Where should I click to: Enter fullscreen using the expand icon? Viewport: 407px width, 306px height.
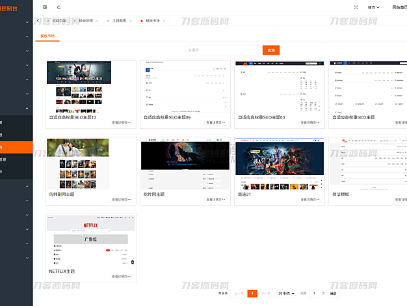(356, 7)
